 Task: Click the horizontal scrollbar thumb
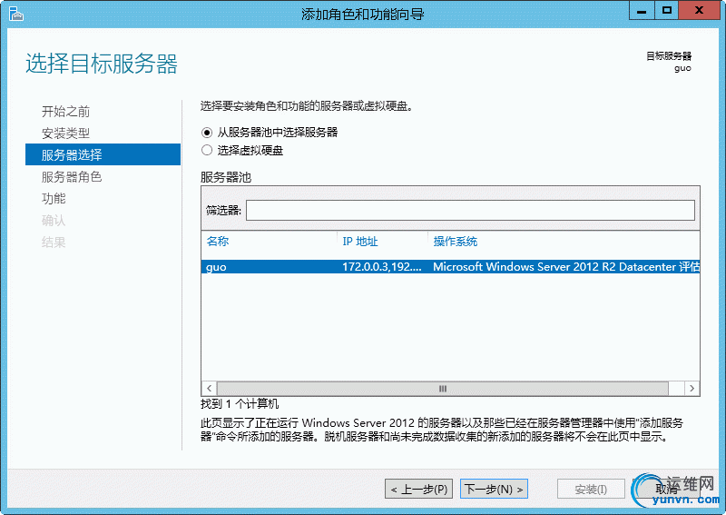coord(443,388)
